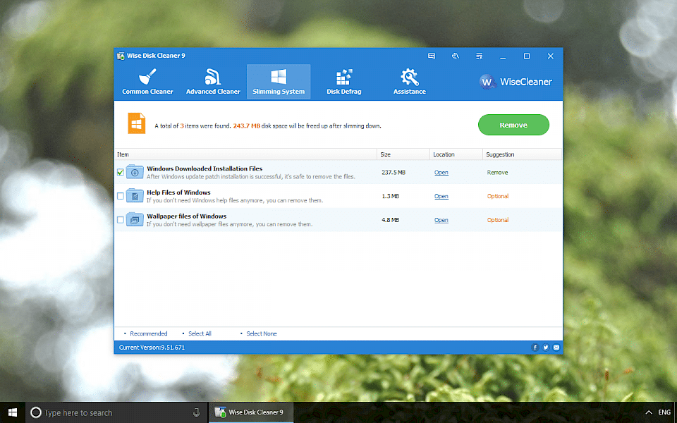677x423 pixels.
Task: Click the Suggestion column header
Action: pyautogui.click(x=522, y=154)
